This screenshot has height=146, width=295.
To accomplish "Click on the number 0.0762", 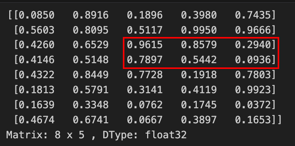I will (144, 105).
